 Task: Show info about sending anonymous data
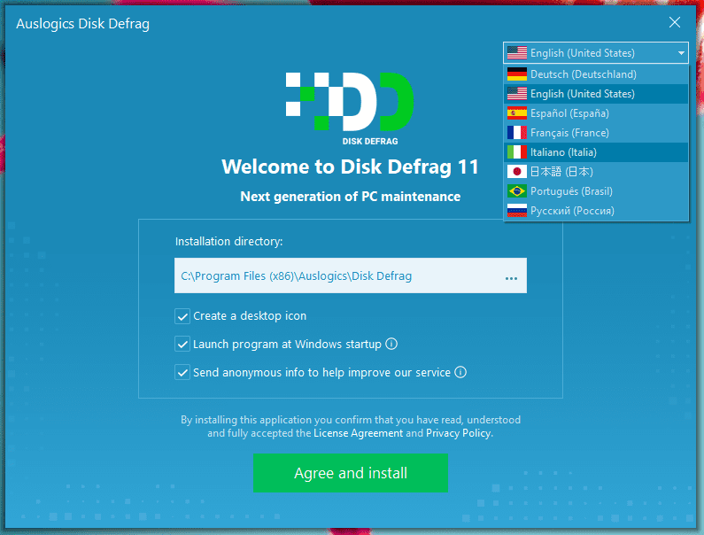pyautogui.click(x=460, y=372)
